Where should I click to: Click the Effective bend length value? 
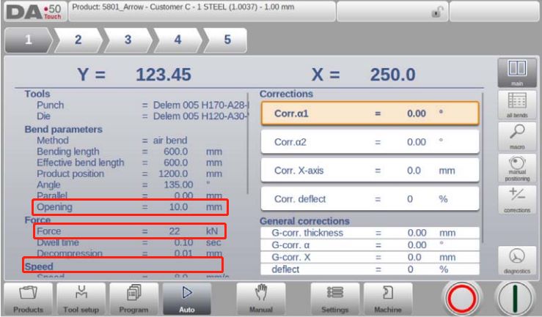175,163
